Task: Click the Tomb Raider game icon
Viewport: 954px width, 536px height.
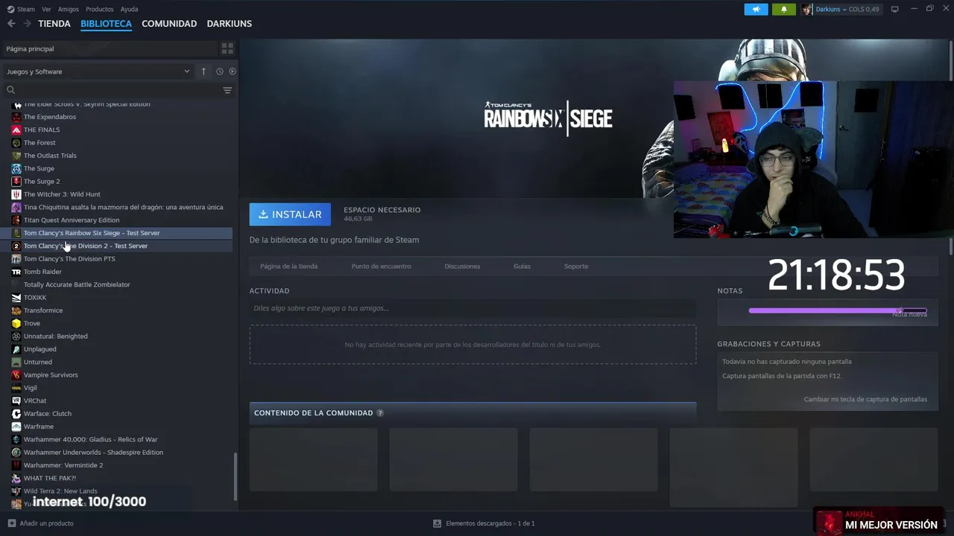Action: [16, 272]
